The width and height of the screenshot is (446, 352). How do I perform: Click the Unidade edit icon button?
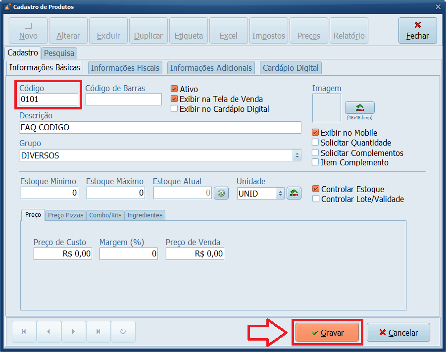[295, 193]
